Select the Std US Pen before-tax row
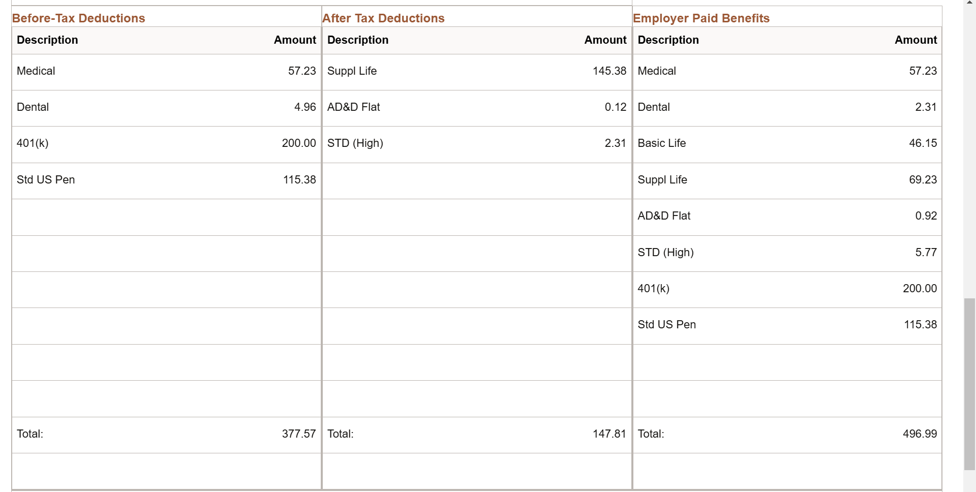The image size is (976, 492). 46,179
